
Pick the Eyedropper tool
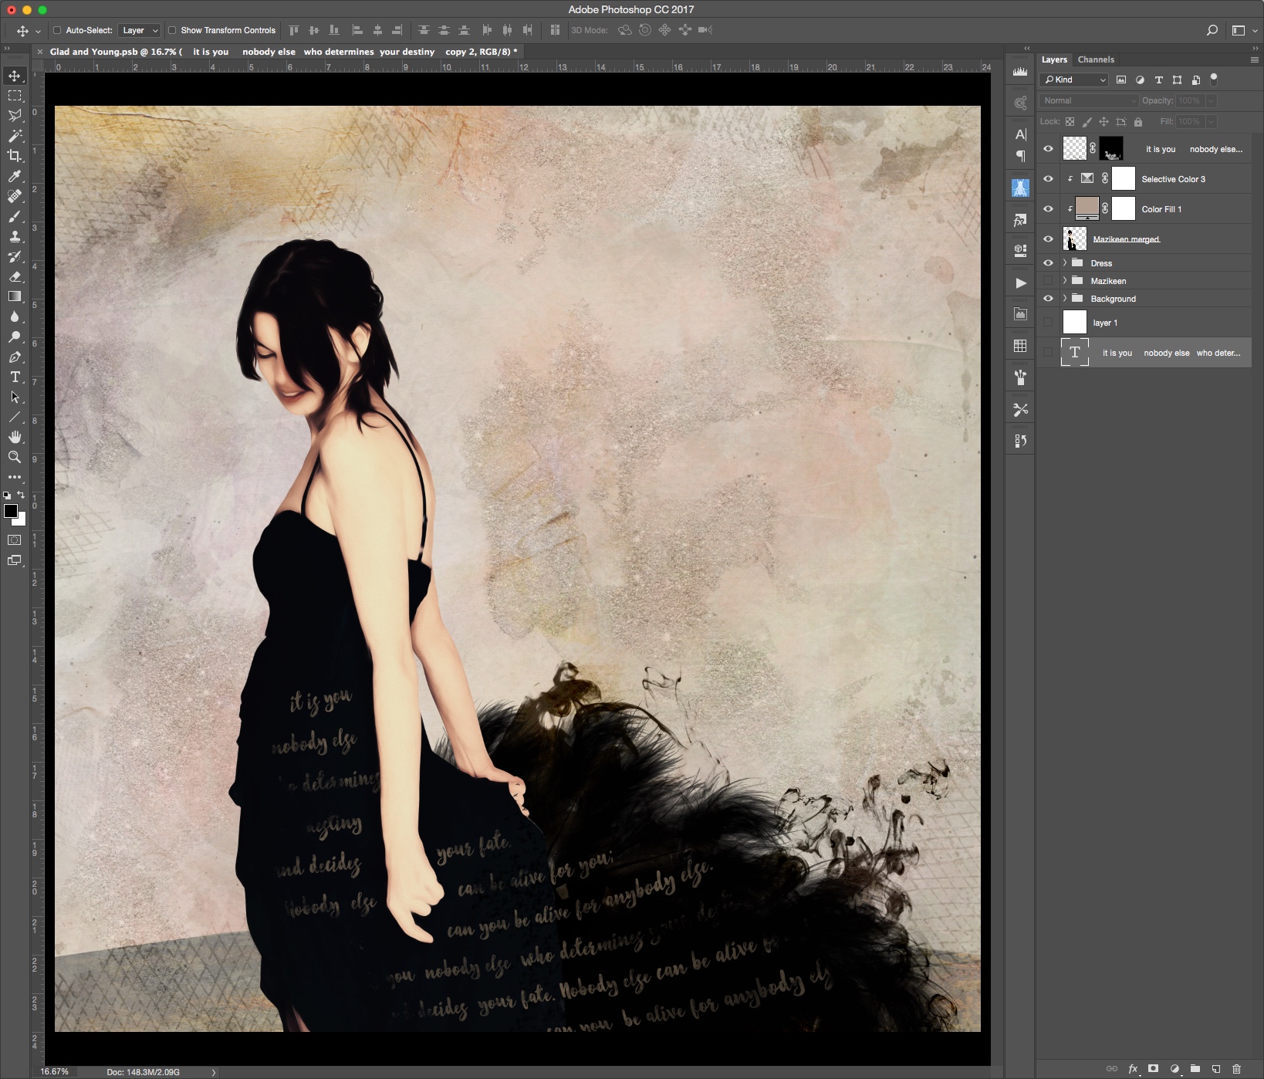15,176
